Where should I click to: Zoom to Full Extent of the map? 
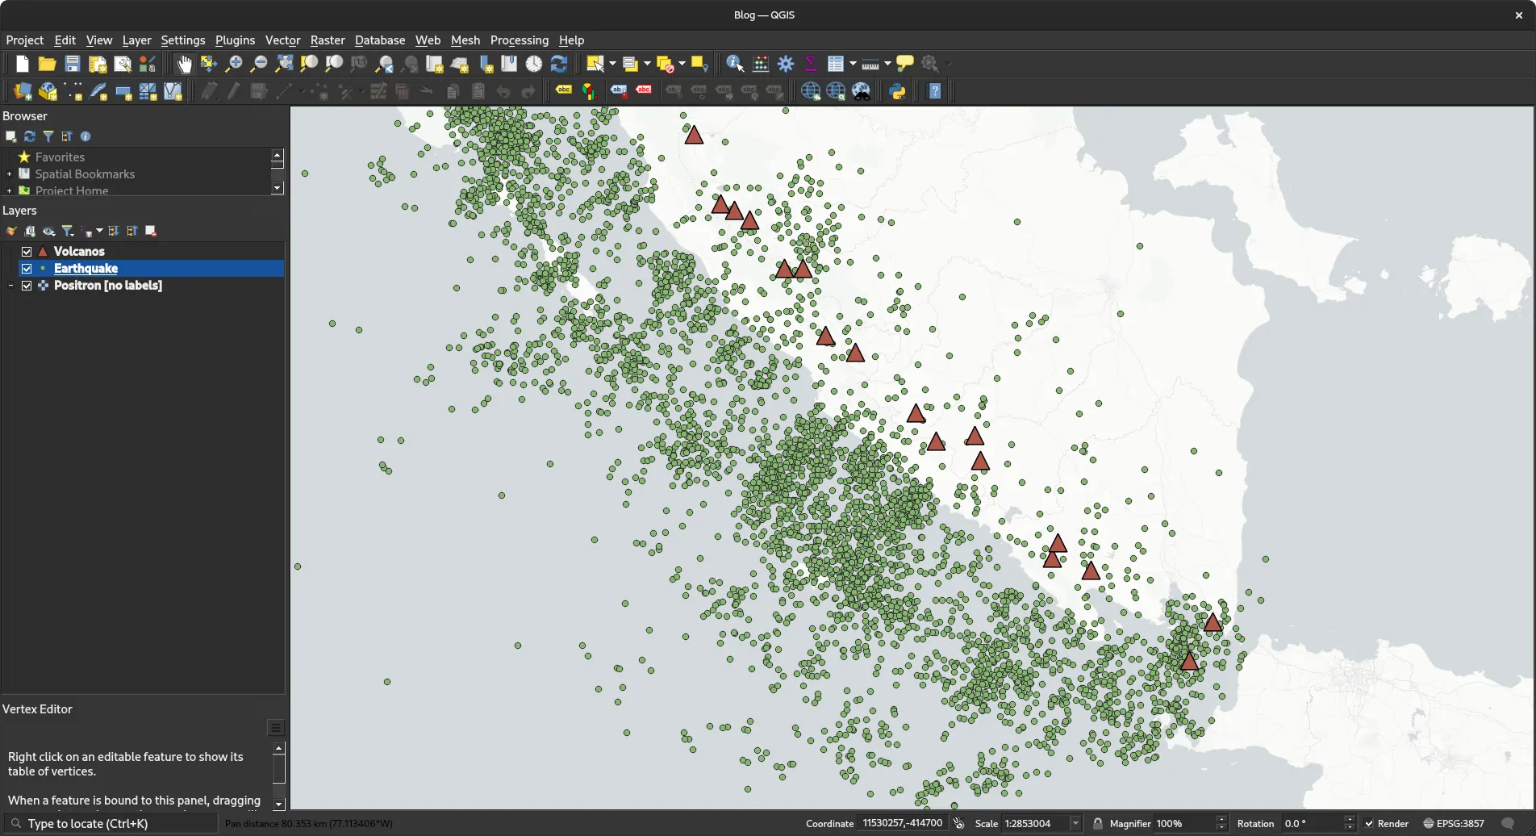point(284,64)
